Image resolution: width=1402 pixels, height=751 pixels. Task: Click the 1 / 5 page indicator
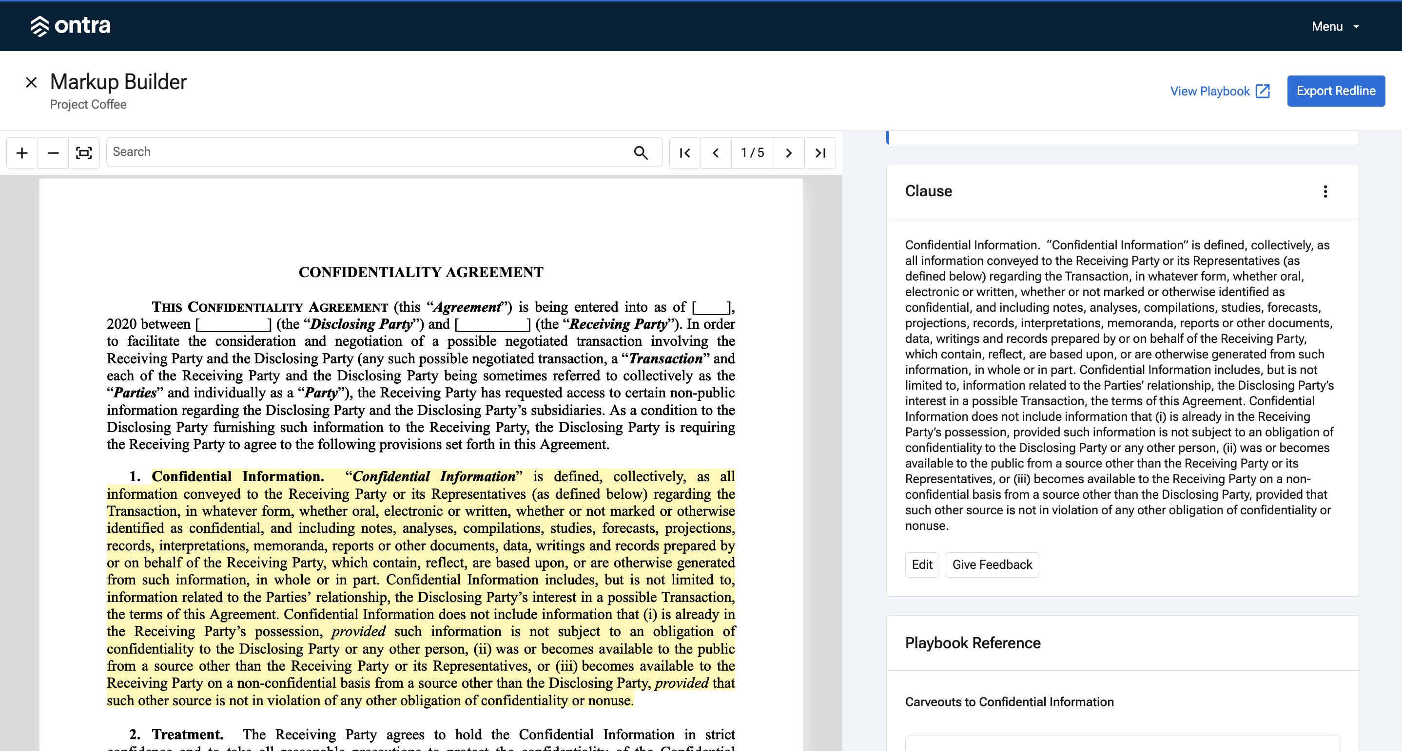pyautogui.click(x=752, y=153)
